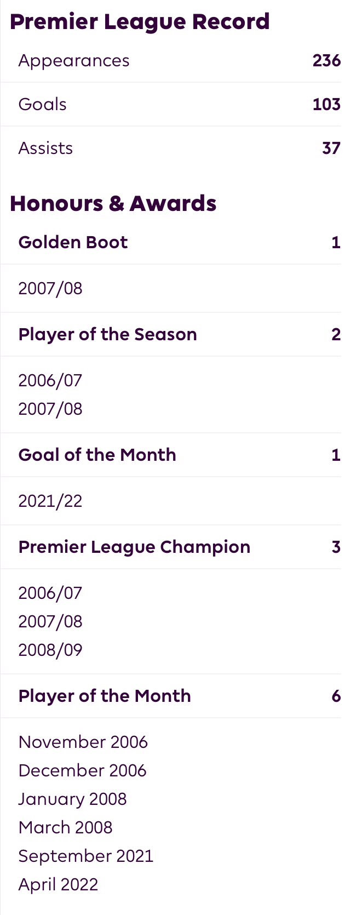Click the Goals stat row

[x=171, y=104]
